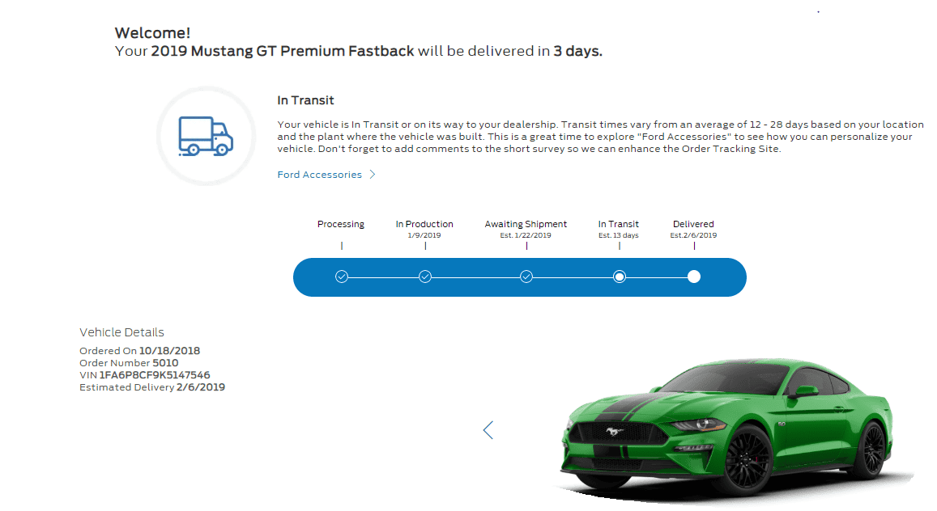The width and height of the screenshot is (937, 511).
Task: Click the Order Number 5010 text
Action: [x=129, y=363]
